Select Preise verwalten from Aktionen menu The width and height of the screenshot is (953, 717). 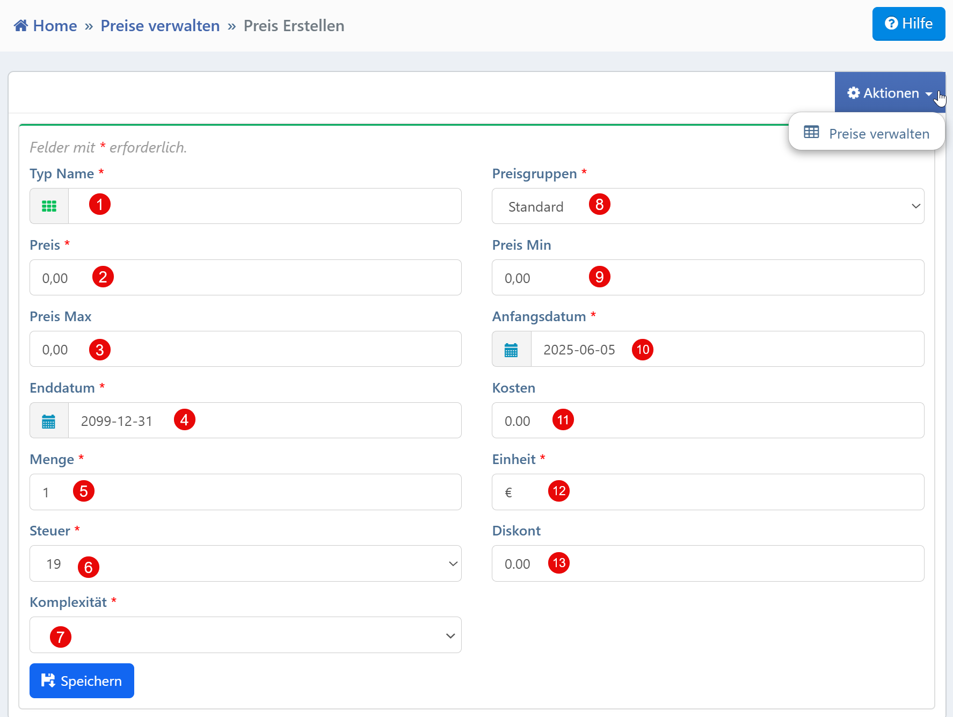tap(878, 134)
